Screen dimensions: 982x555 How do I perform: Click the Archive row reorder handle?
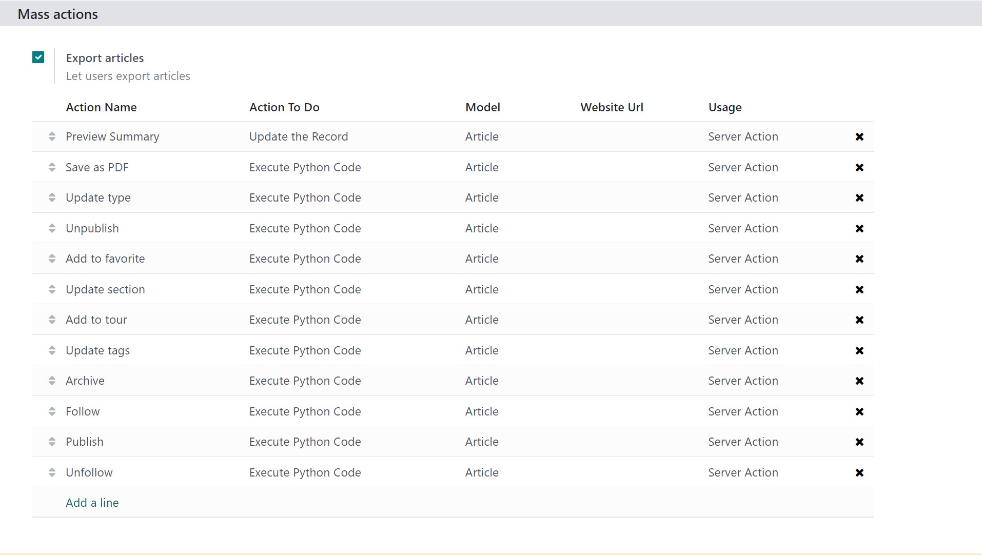pyautogui.click(x=52, y=381)
